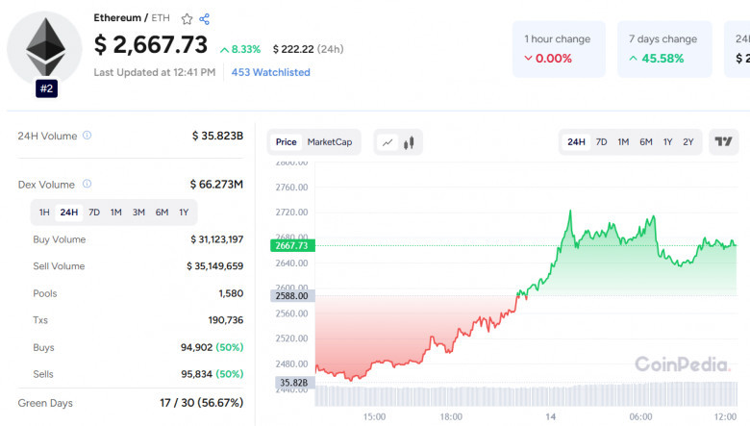Click the 8.33% change value
Viewport: 750px width, 426px height.
pyautogui.click(x=240, y=49)
